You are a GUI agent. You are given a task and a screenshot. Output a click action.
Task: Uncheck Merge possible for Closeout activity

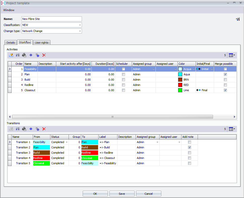[225, 90]
